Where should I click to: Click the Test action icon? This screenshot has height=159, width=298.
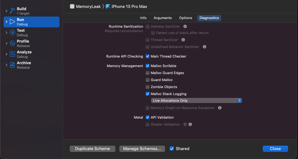point(12,32)
